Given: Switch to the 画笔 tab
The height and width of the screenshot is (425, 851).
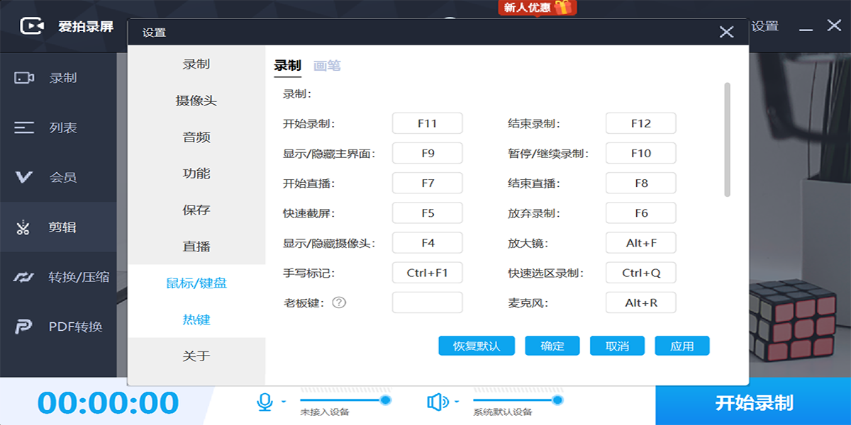Looking at the screenshot, I should coord(327,66).
